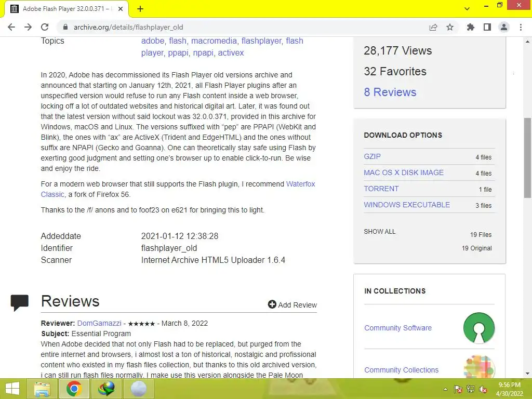This screenshot has width=532, height=399.
Task: Click the Action Center flag tray icon
Action: (458, 389)
